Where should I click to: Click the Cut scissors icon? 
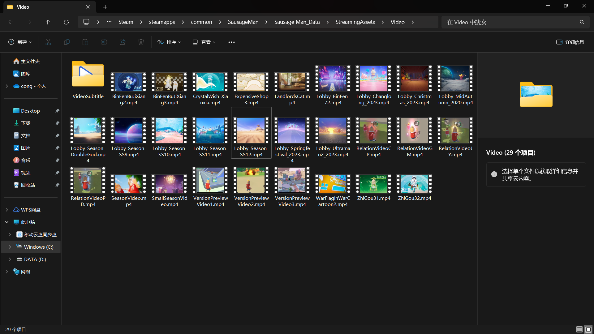click(x=48, y=42)
